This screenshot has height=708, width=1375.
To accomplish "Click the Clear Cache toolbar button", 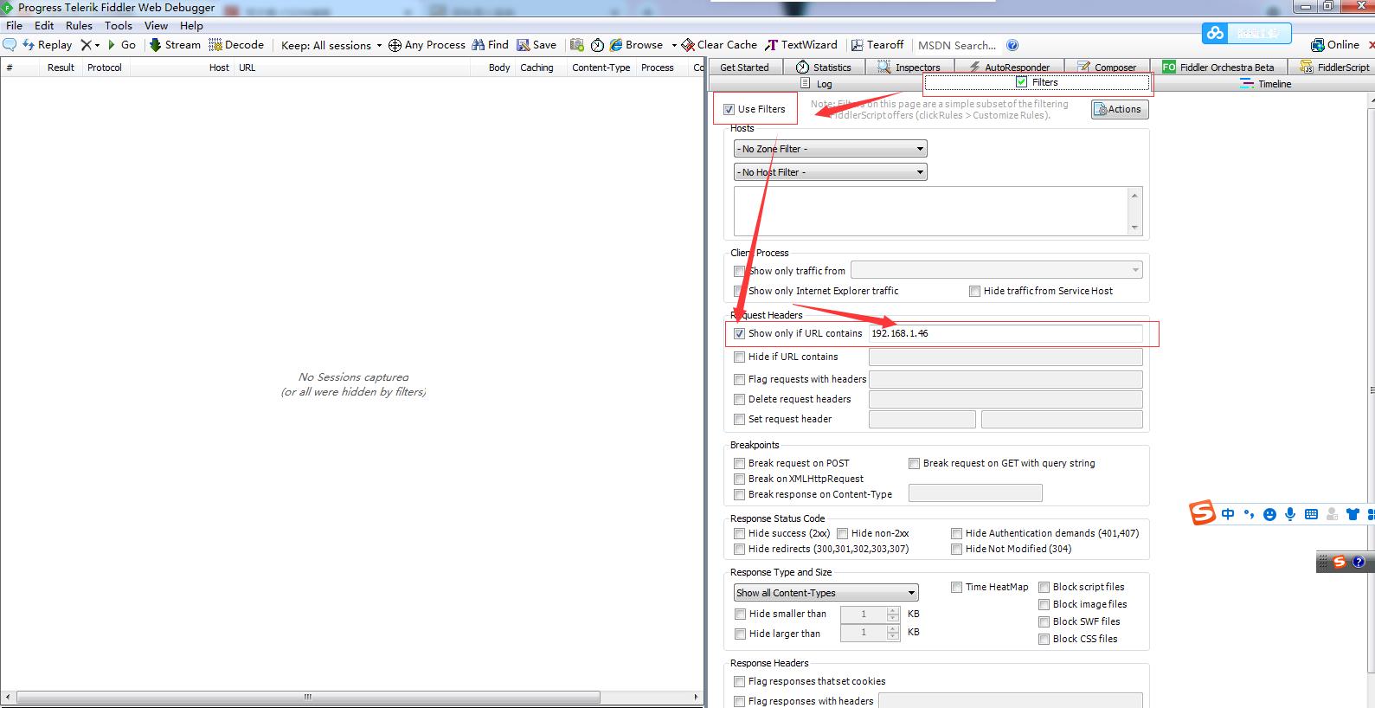I will click(719, 45).
